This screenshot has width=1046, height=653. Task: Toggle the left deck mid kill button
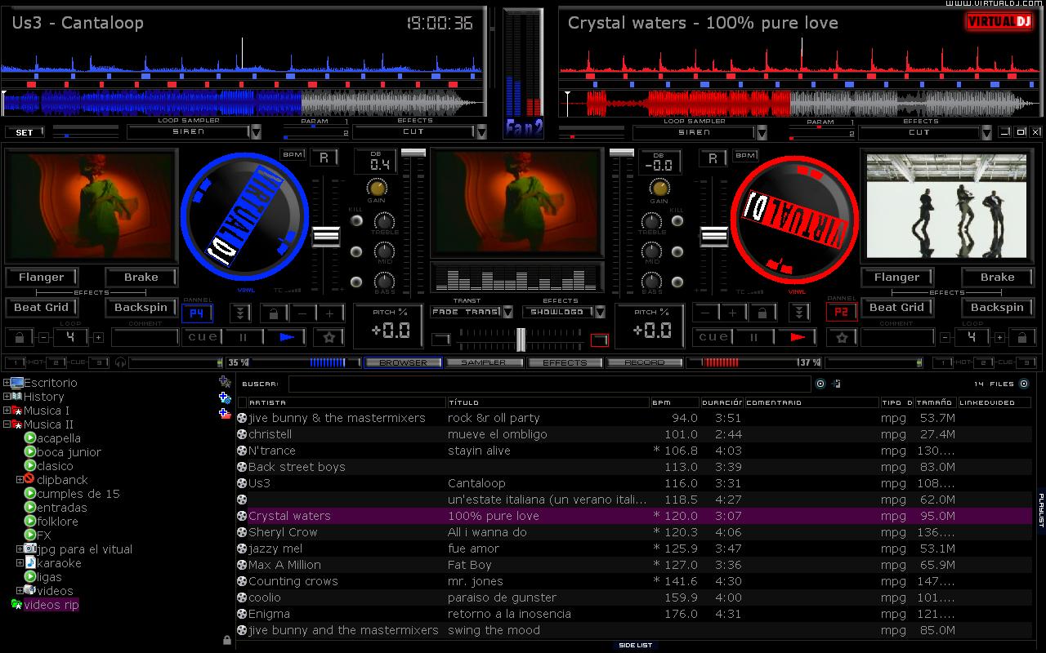pyautogui.click(x=356, y=252)
